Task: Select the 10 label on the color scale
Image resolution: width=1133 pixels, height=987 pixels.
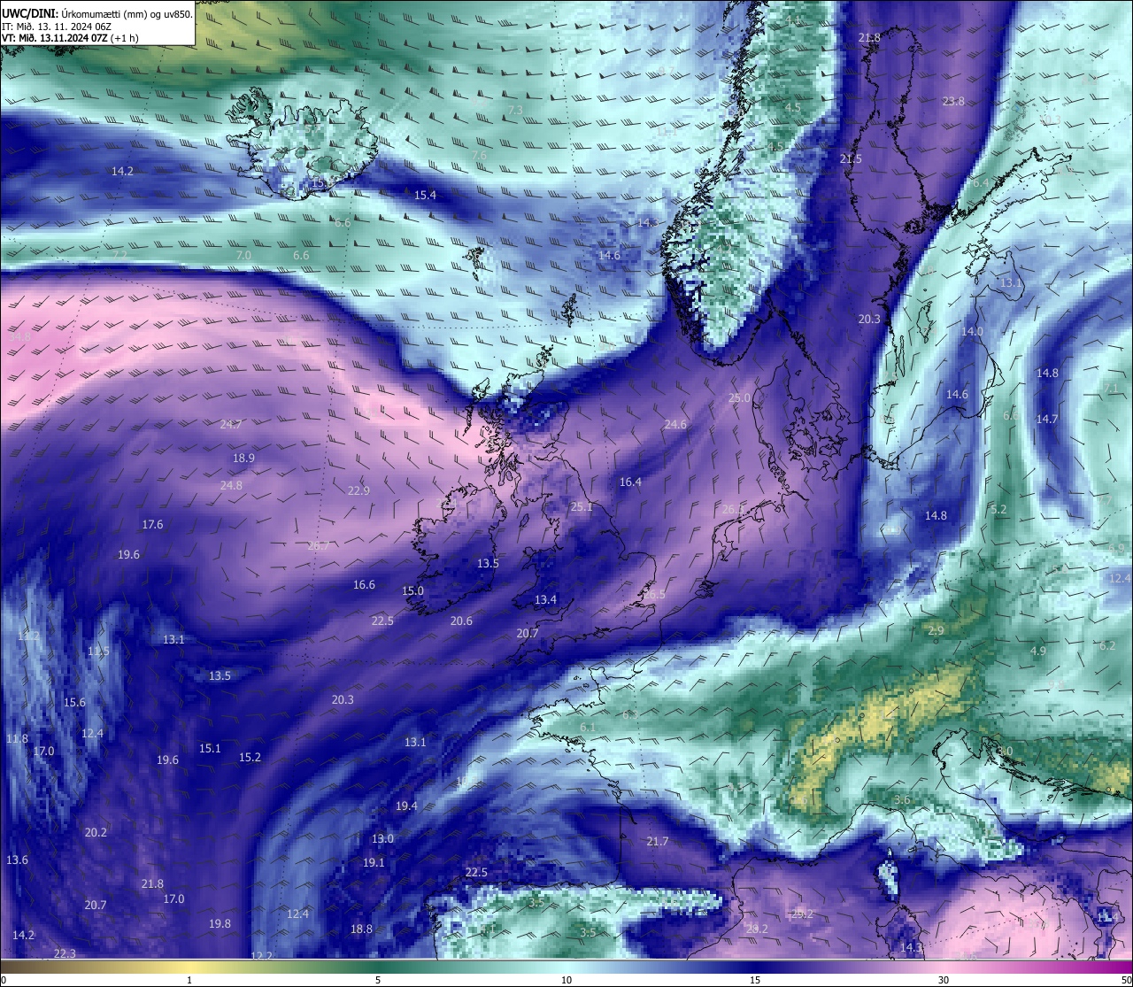Action: point(566,980)
